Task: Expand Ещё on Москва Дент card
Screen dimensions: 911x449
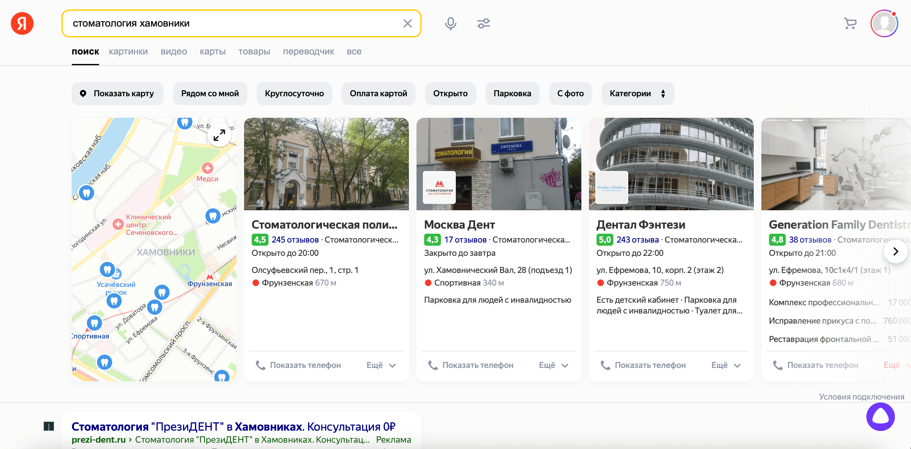Action: tap(553, 365)
